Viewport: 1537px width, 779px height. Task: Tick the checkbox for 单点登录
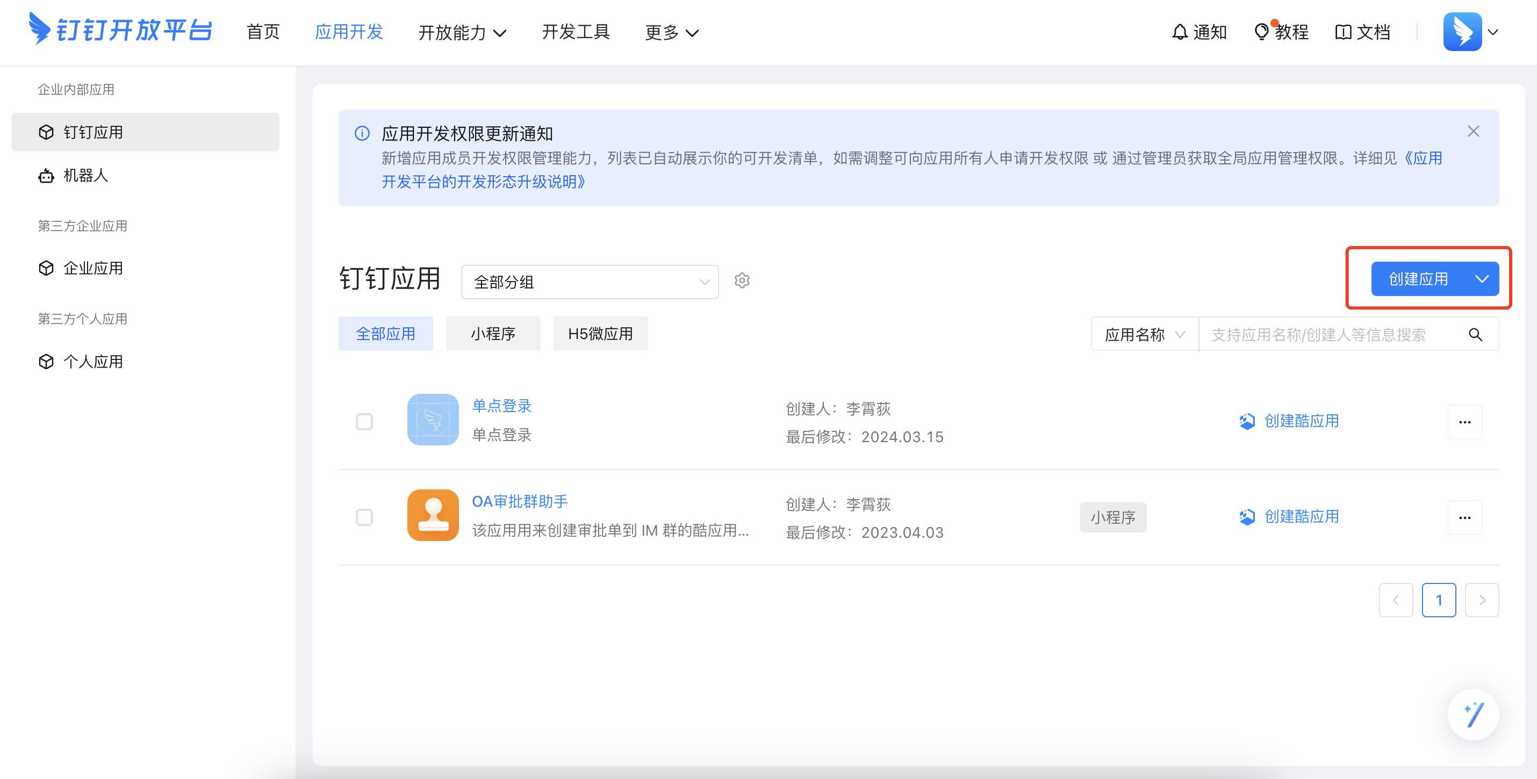pos(364,422)
